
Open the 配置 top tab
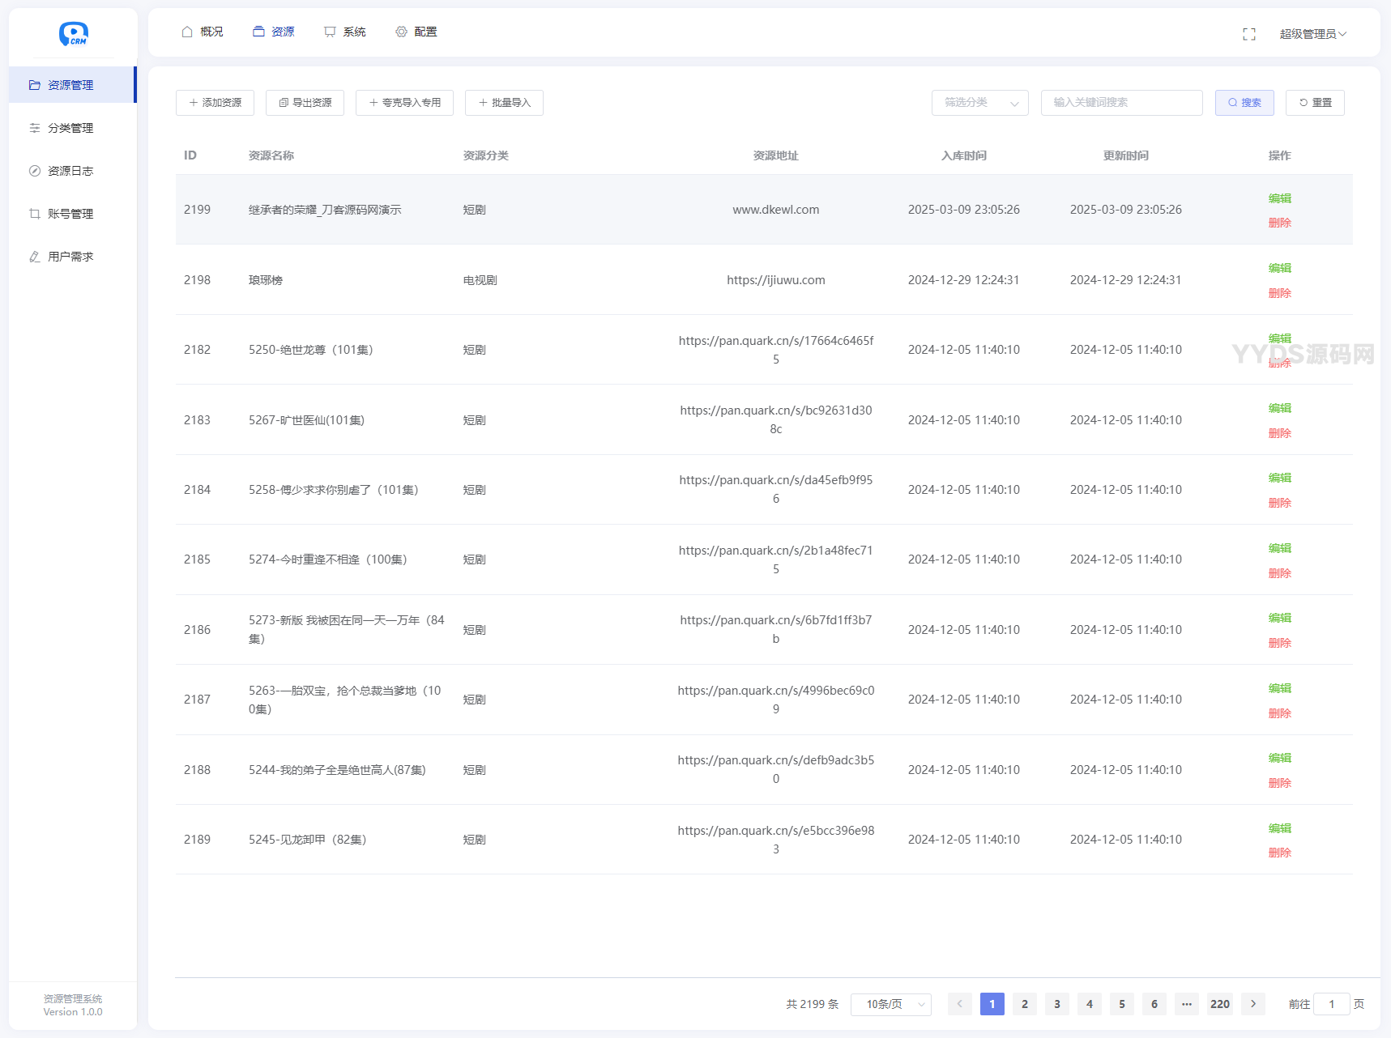coord(416,32)
